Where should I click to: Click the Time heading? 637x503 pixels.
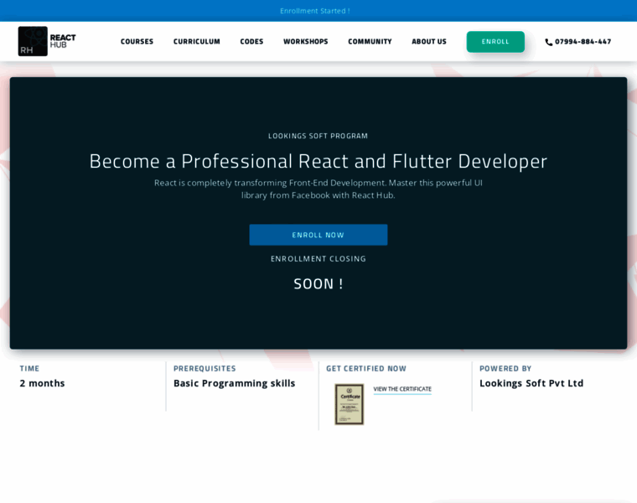coord(29,369)
